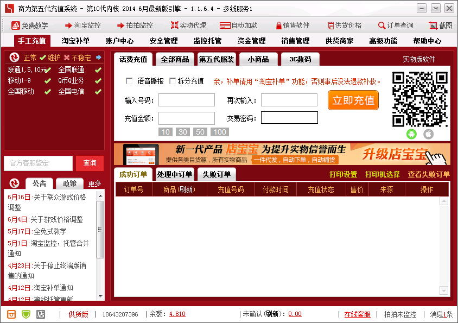The height and width of the screenshot is (323, 458).
Task: Expand 更多 next to the 政策 tab
Action: (x=94, y=184)
